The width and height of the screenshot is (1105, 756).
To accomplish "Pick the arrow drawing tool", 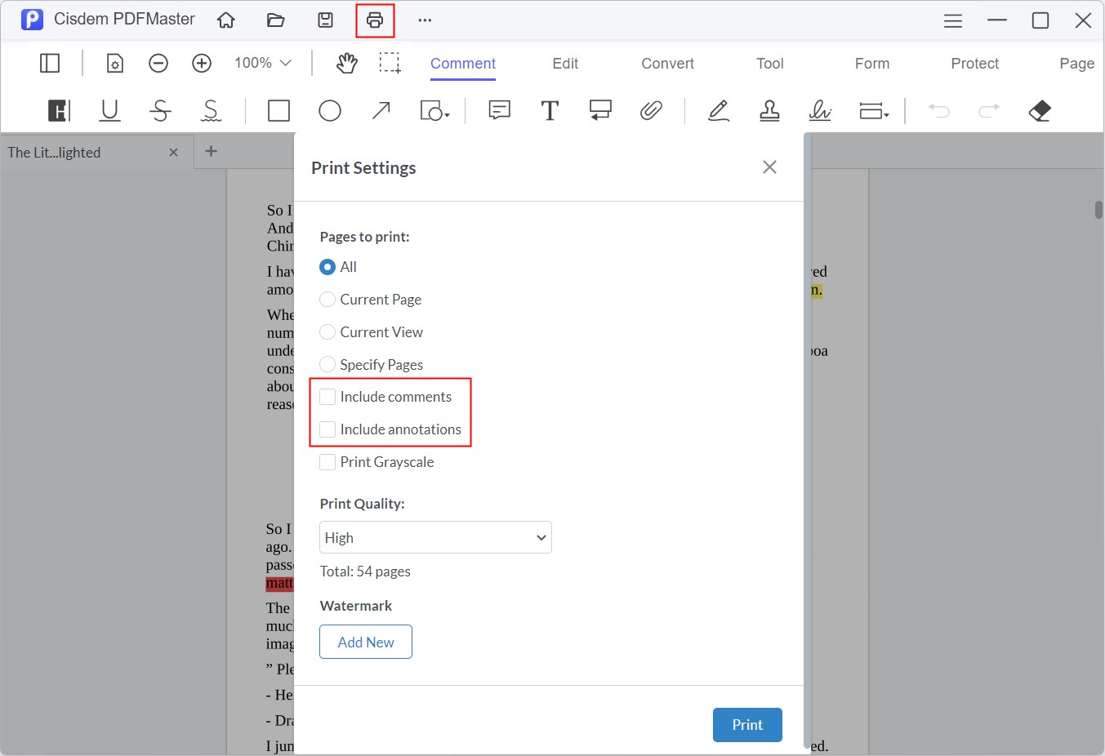I will coord(381,110).
